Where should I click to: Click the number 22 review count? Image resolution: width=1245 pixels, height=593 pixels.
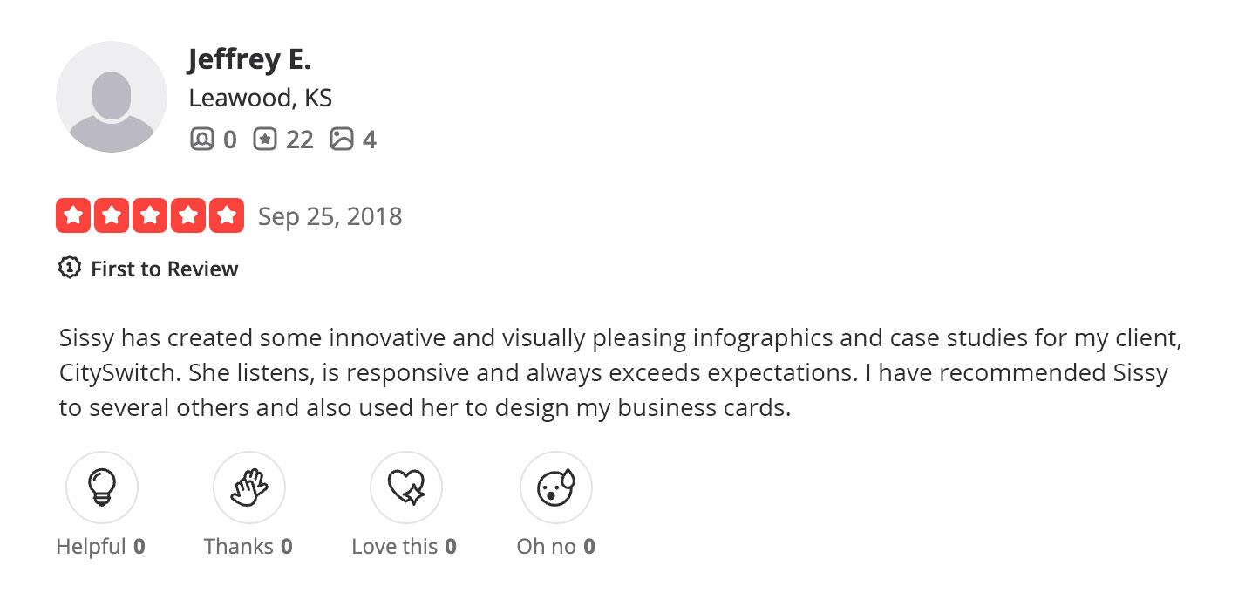pos(299,140)
